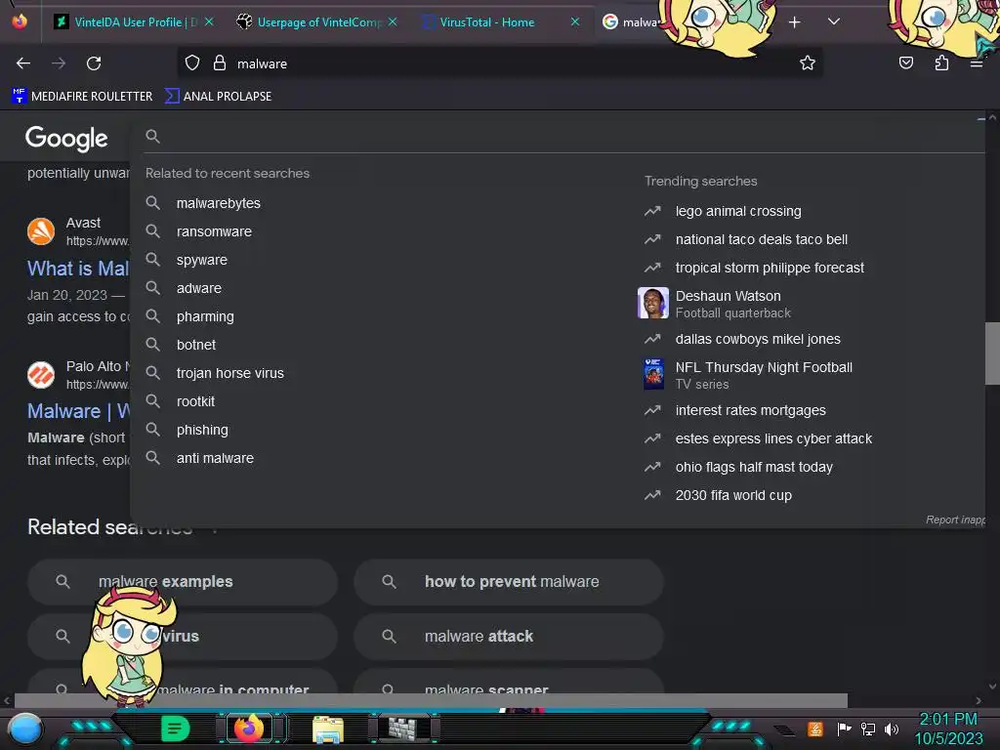Choose trending search lego animal crossing

pyautogui.click(x=738, y=211)
